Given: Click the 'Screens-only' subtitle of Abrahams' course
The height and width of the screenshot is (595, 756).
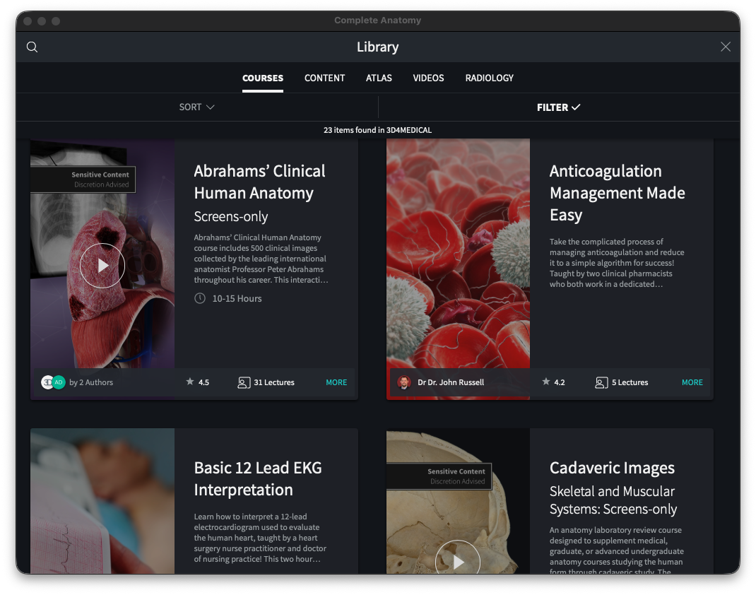Looking at the screenshot, I should pyautogui.click(x=230, y=216).
